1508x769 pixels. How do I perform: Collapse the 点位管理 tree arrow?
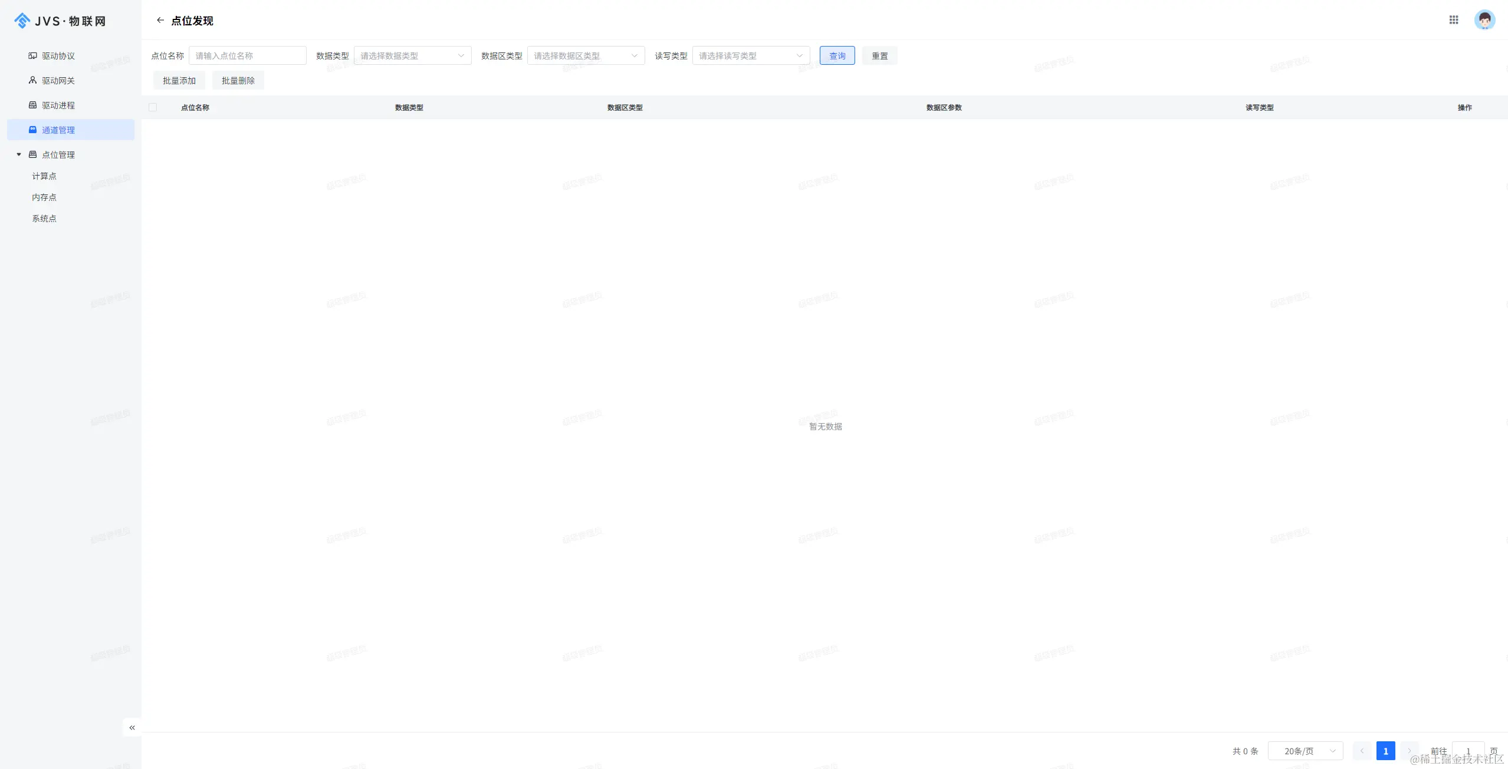[x=19, y=155]
